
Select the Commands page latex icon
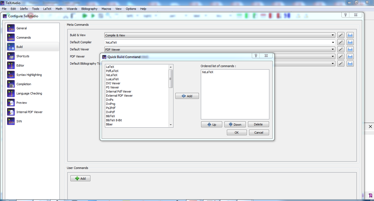pos(11,38)
